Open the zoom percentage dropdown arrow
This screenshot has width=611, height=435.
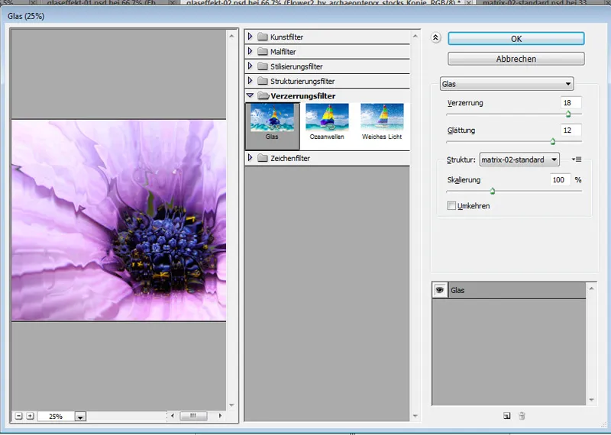[x=80, y=417]
